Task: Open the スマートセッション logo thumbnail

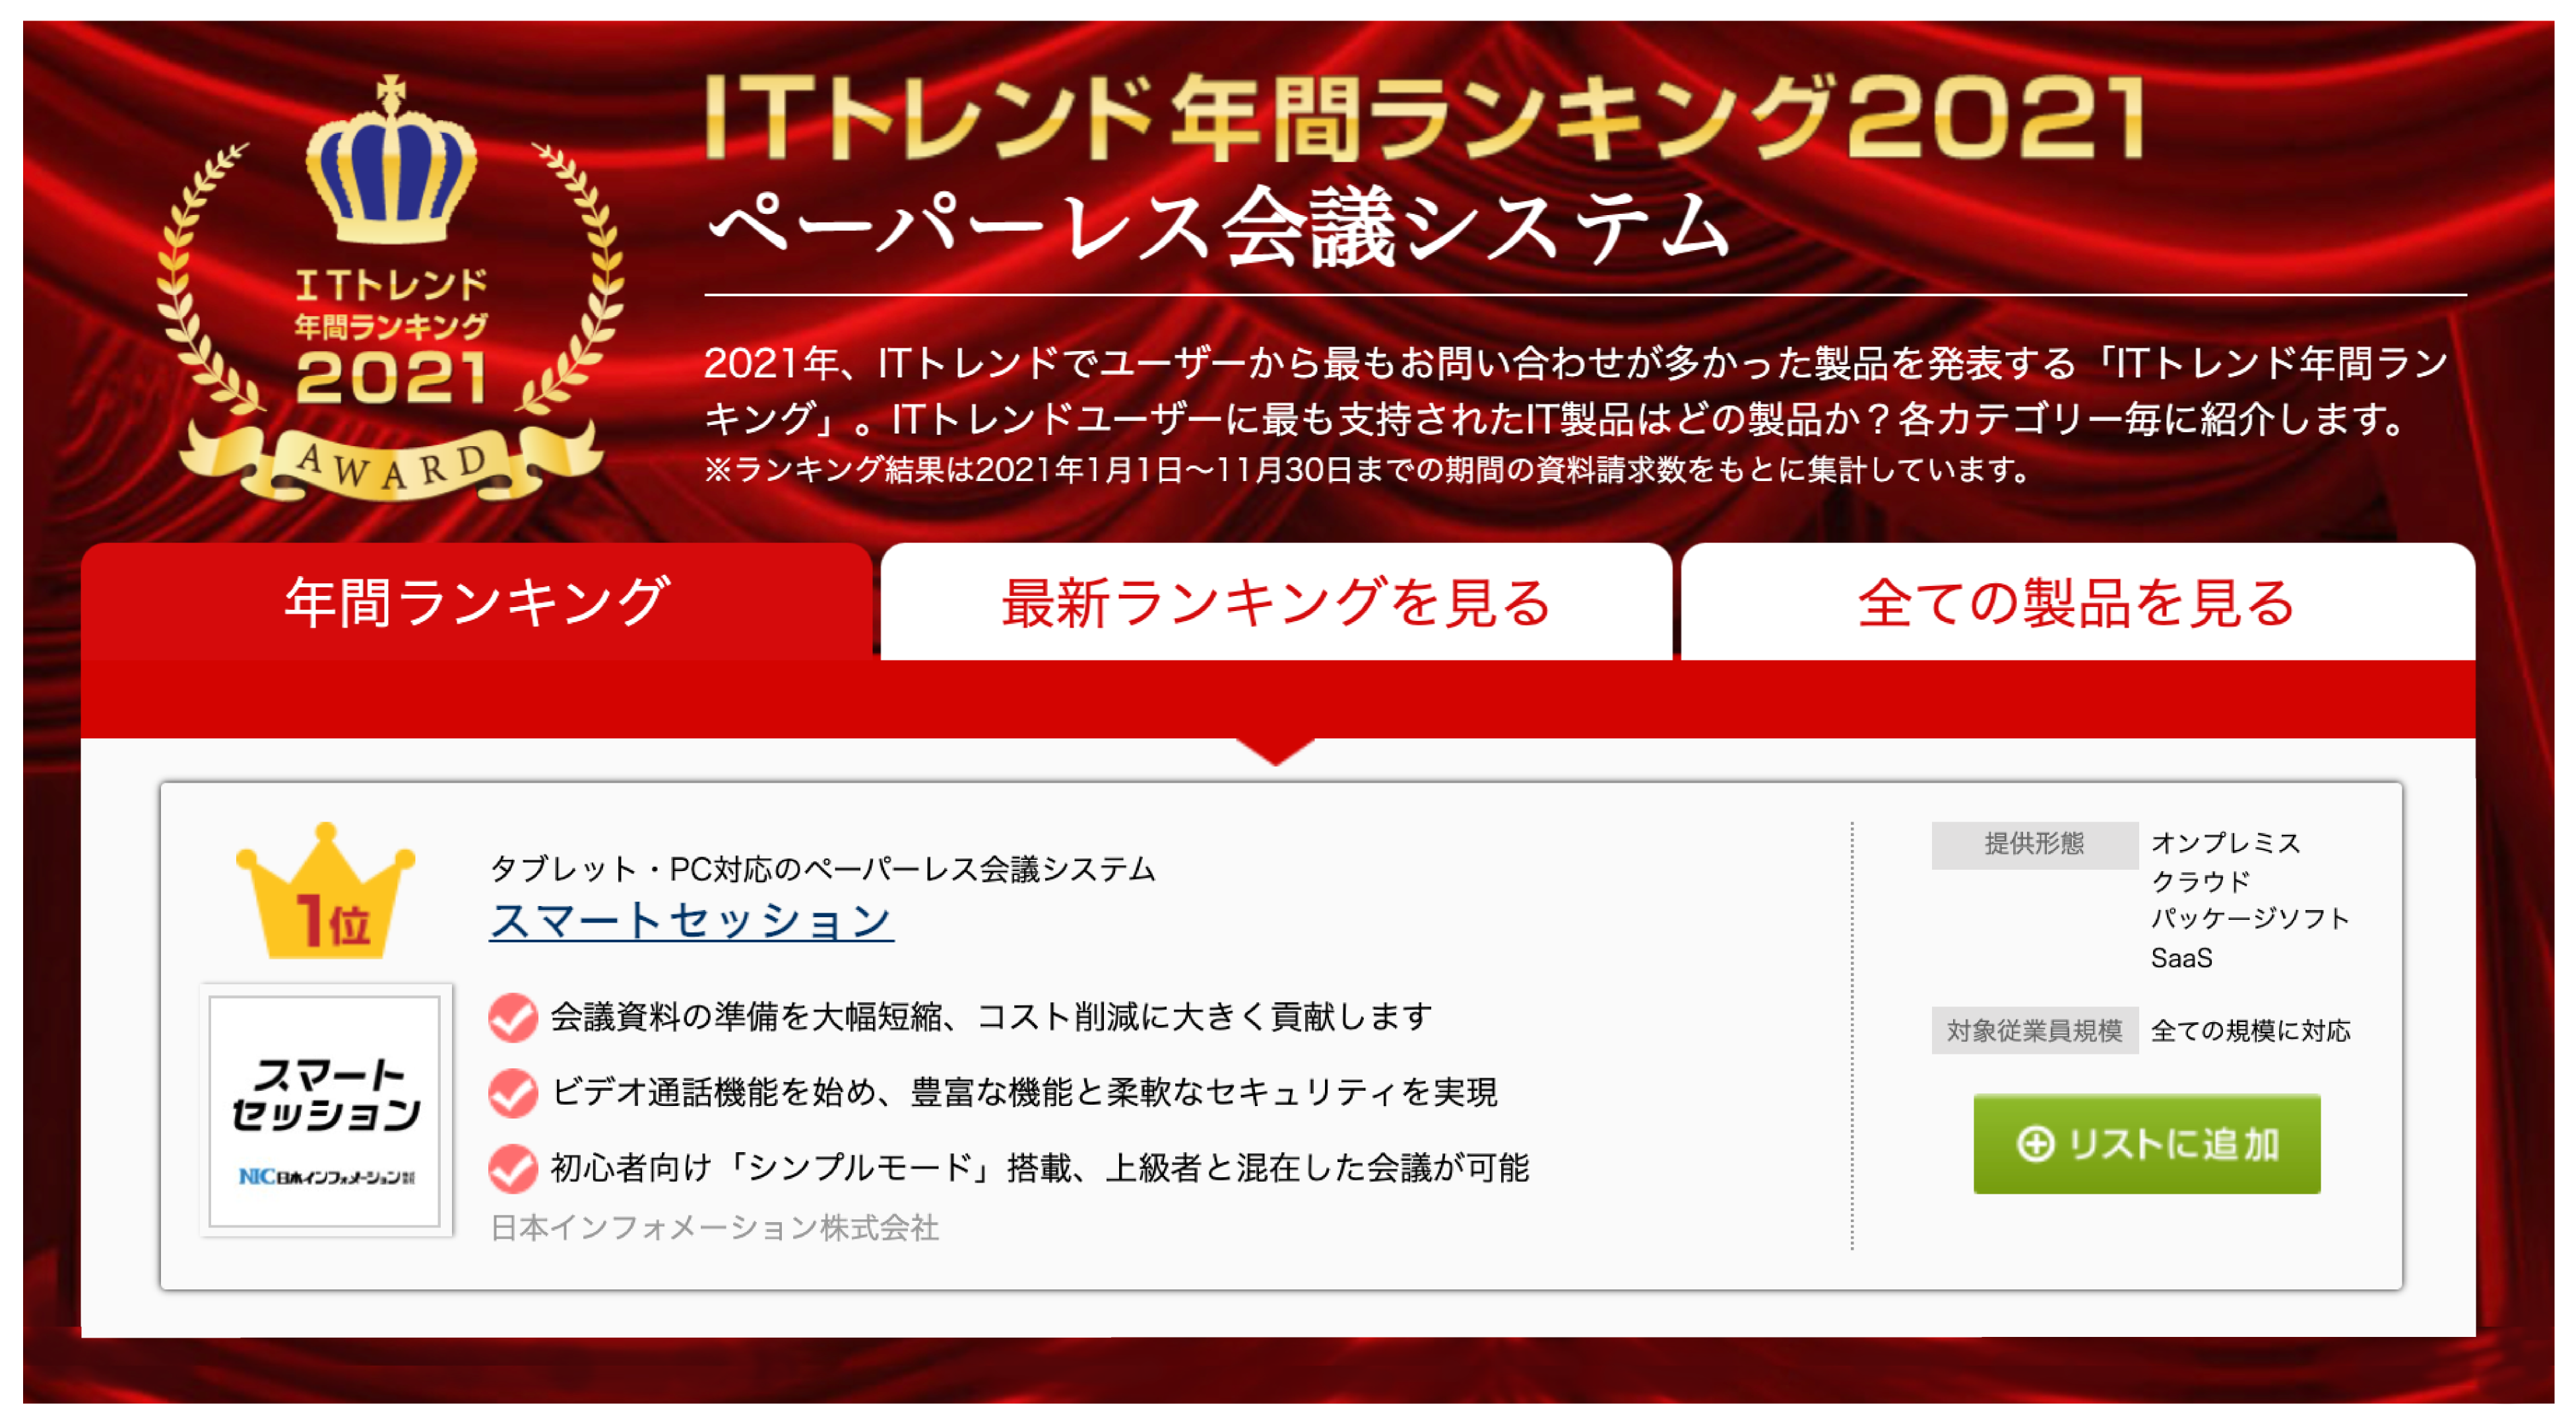Action: (326, 1110)
